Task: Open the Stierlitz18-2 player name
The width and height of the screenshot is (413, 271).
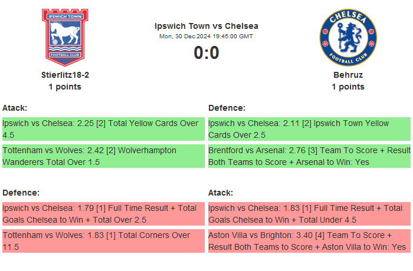Action: [x=65, y=75]
